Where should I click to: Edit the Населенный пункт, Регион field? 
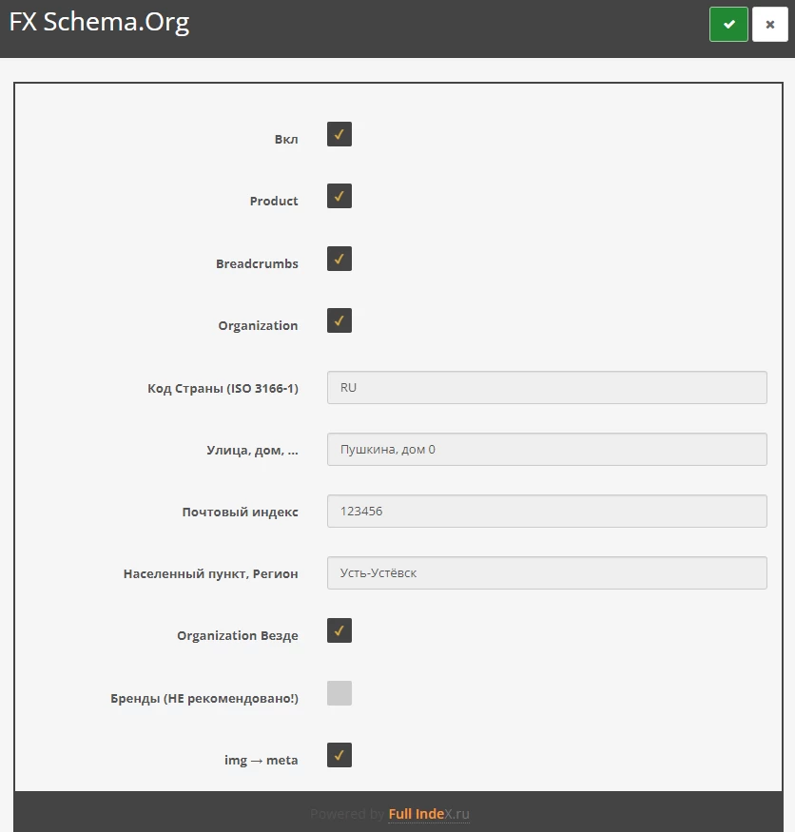point(547,573)
